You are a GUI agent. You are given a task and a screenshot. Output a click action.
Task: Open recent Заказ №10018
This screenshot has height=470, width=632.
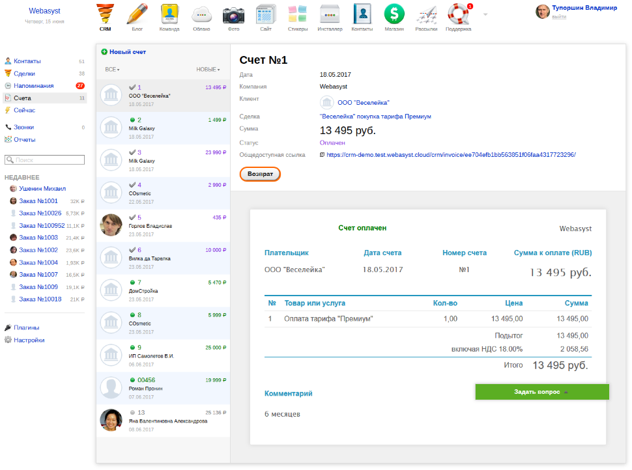coord(40,299)
